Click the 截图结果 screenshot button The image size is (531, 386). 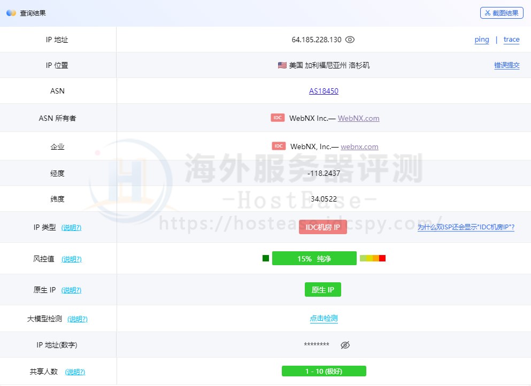point(502,13)
